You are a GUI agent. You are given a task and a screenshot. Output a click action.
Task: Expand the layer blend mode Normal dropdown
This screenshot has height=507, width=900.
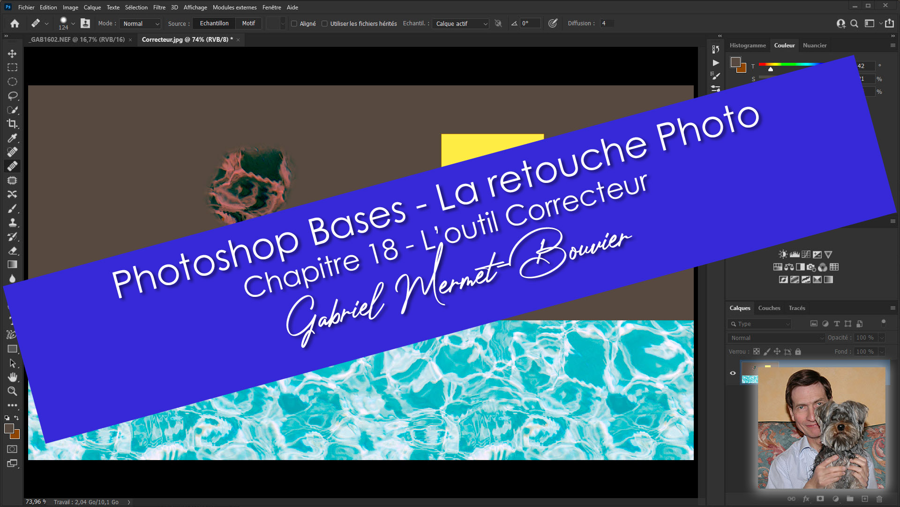(776, 338)
